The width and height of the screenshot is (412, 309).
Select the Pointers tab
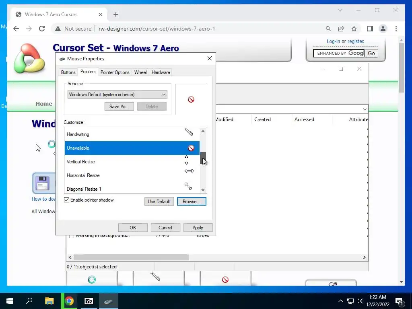(x=88, y=72)
